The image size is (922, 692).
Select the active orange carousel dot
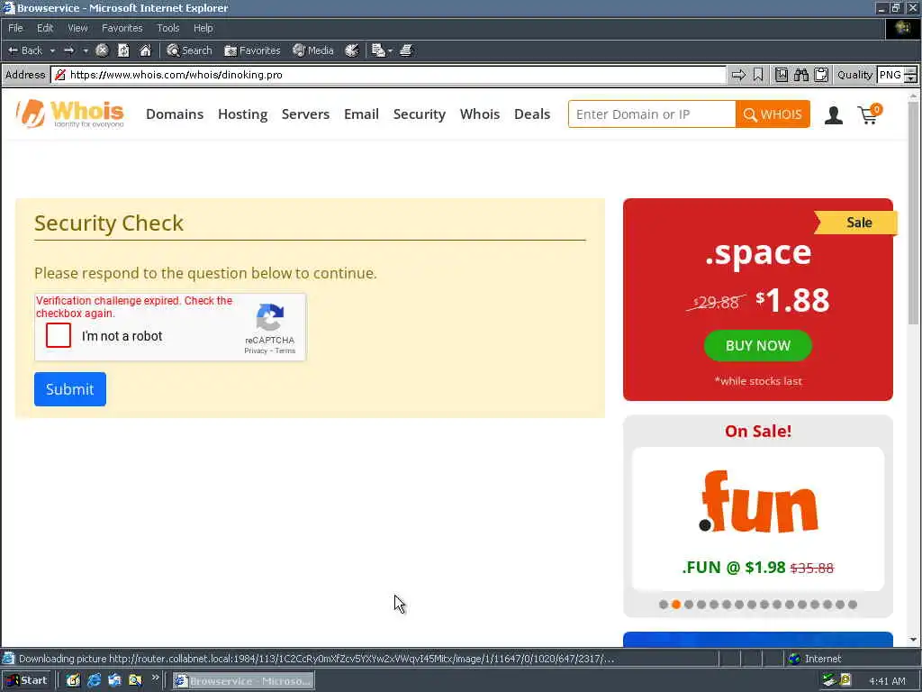(676, 605)
